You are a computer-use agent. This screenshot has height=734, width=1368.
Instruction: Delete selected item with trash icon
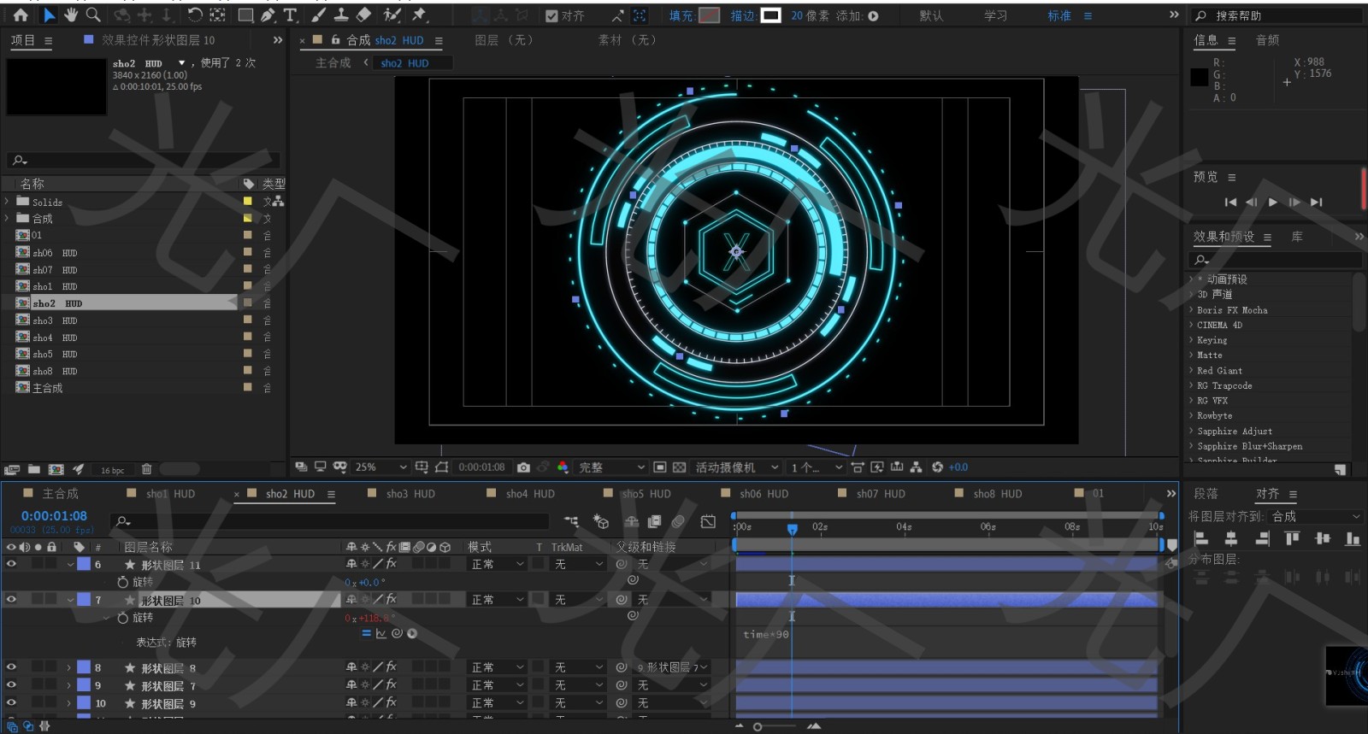(x=146, y=469)
